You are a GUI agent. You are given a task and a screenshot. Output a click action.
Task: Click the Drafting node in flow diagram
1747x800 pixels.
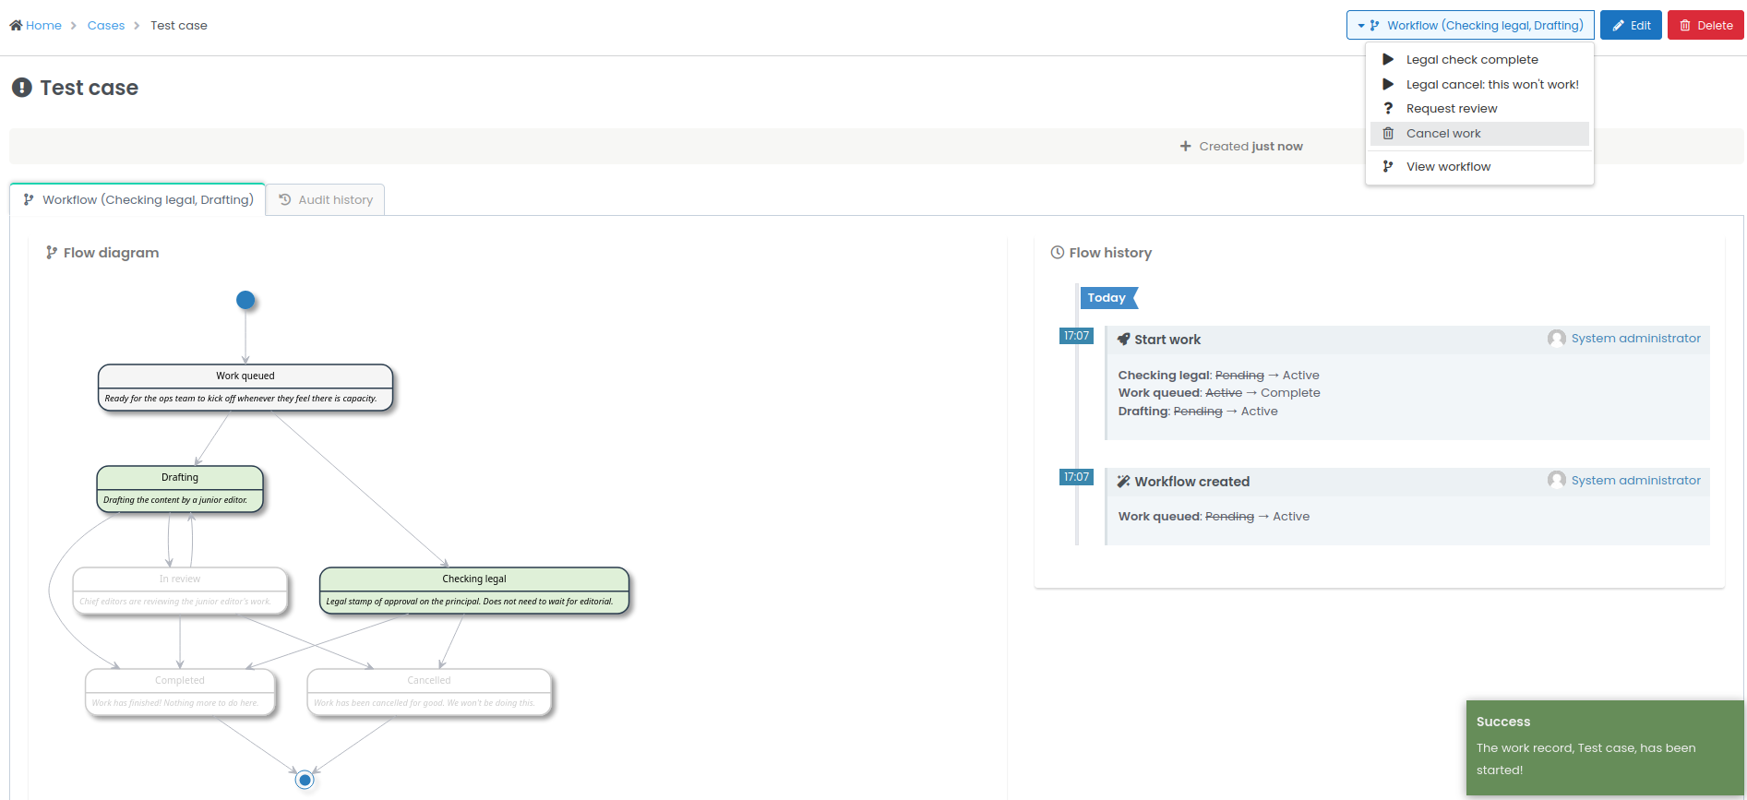tap(180, 488)
